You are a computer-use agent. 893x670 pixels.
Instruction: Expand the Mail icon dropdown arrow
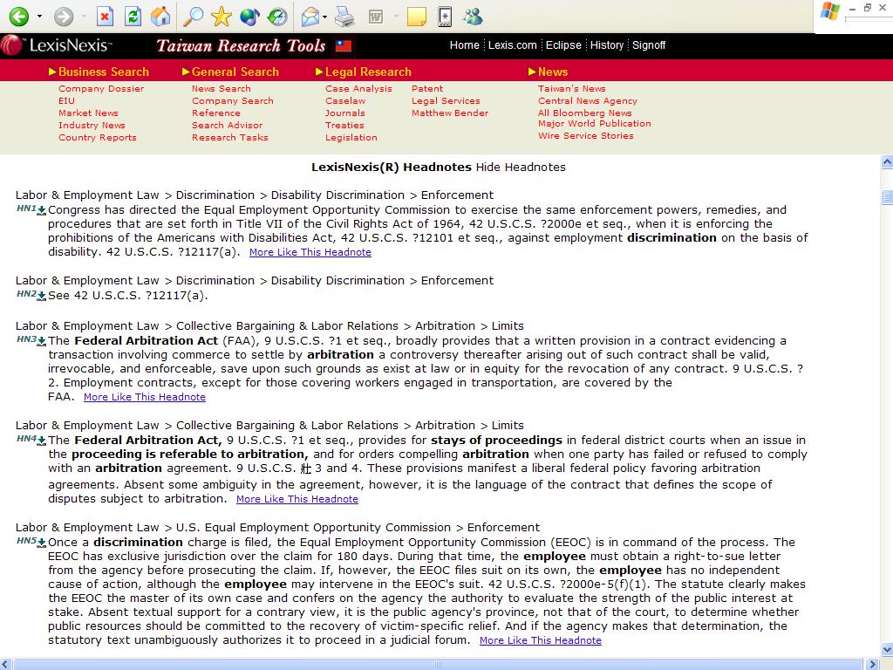(324, 17)
